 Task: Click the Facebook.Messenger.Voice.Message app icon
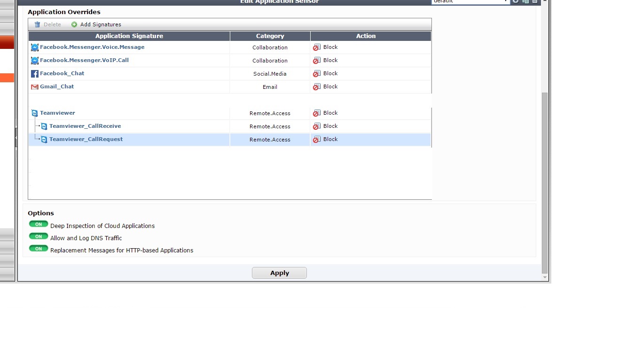click(35, 47)
